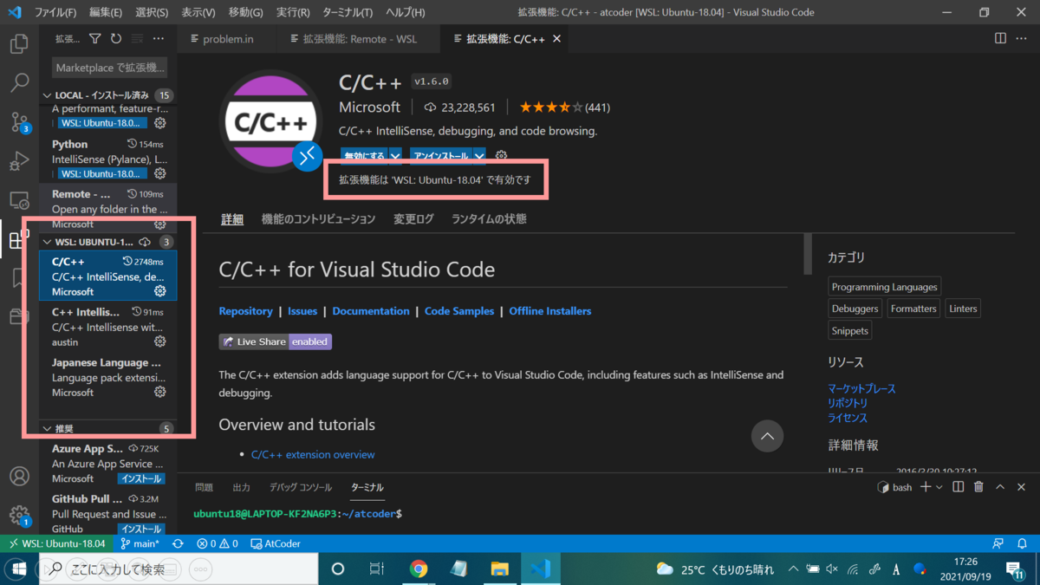Screen dimensions: 1040x585
Task: Open the terminal profile selection dropdown
Action: pos(939,486)
